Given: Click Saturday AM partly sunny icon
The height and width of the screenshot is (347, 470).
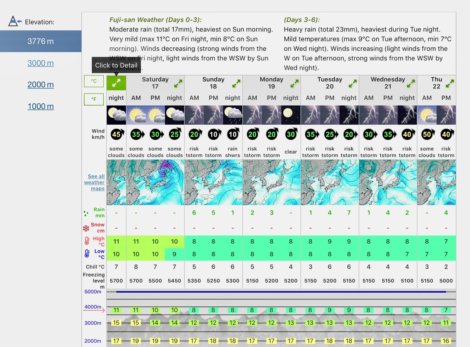Looking at the screenshot, I should pos(136,115).
